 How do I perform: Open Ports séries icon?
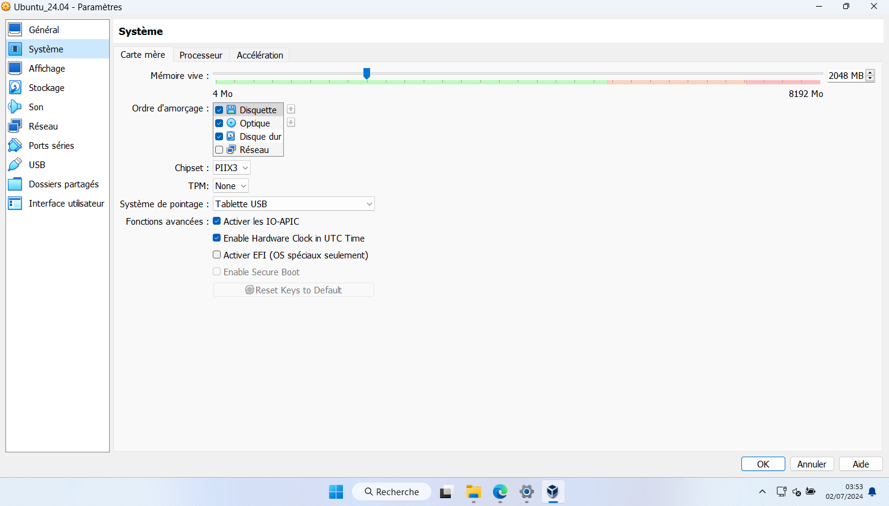15,145
